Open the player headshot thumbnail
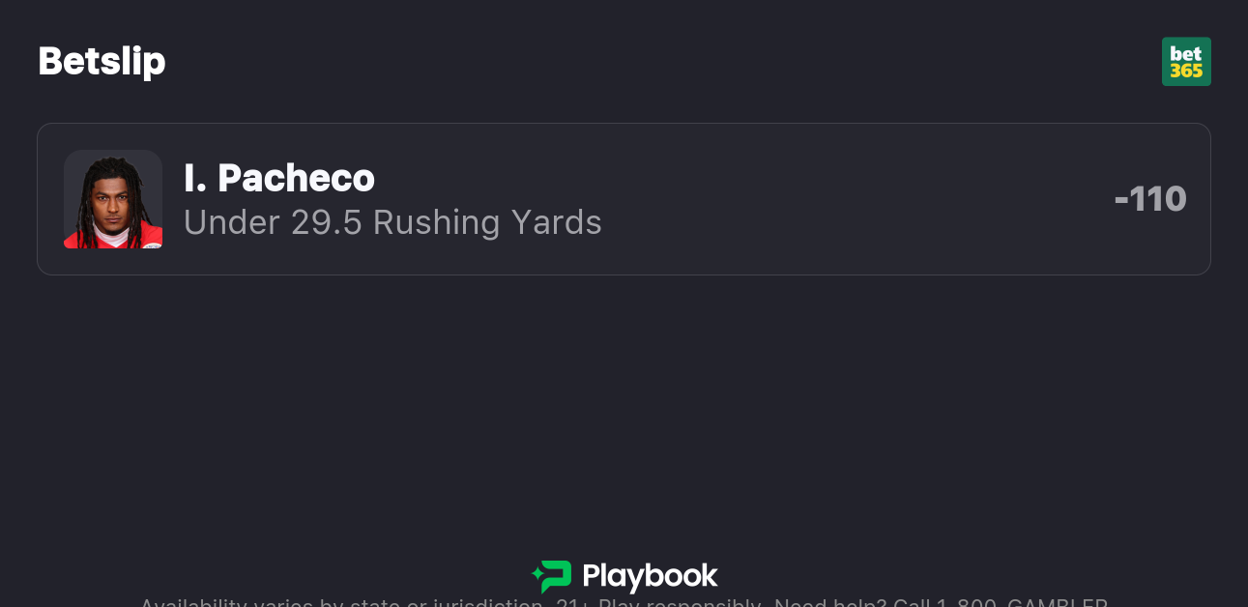The image size is (1248, 607). click(113, 199)
